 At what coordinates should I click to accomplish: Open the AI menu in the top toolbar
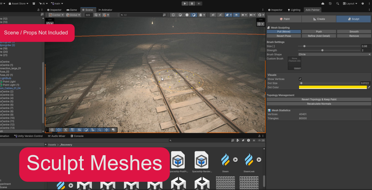44,3
